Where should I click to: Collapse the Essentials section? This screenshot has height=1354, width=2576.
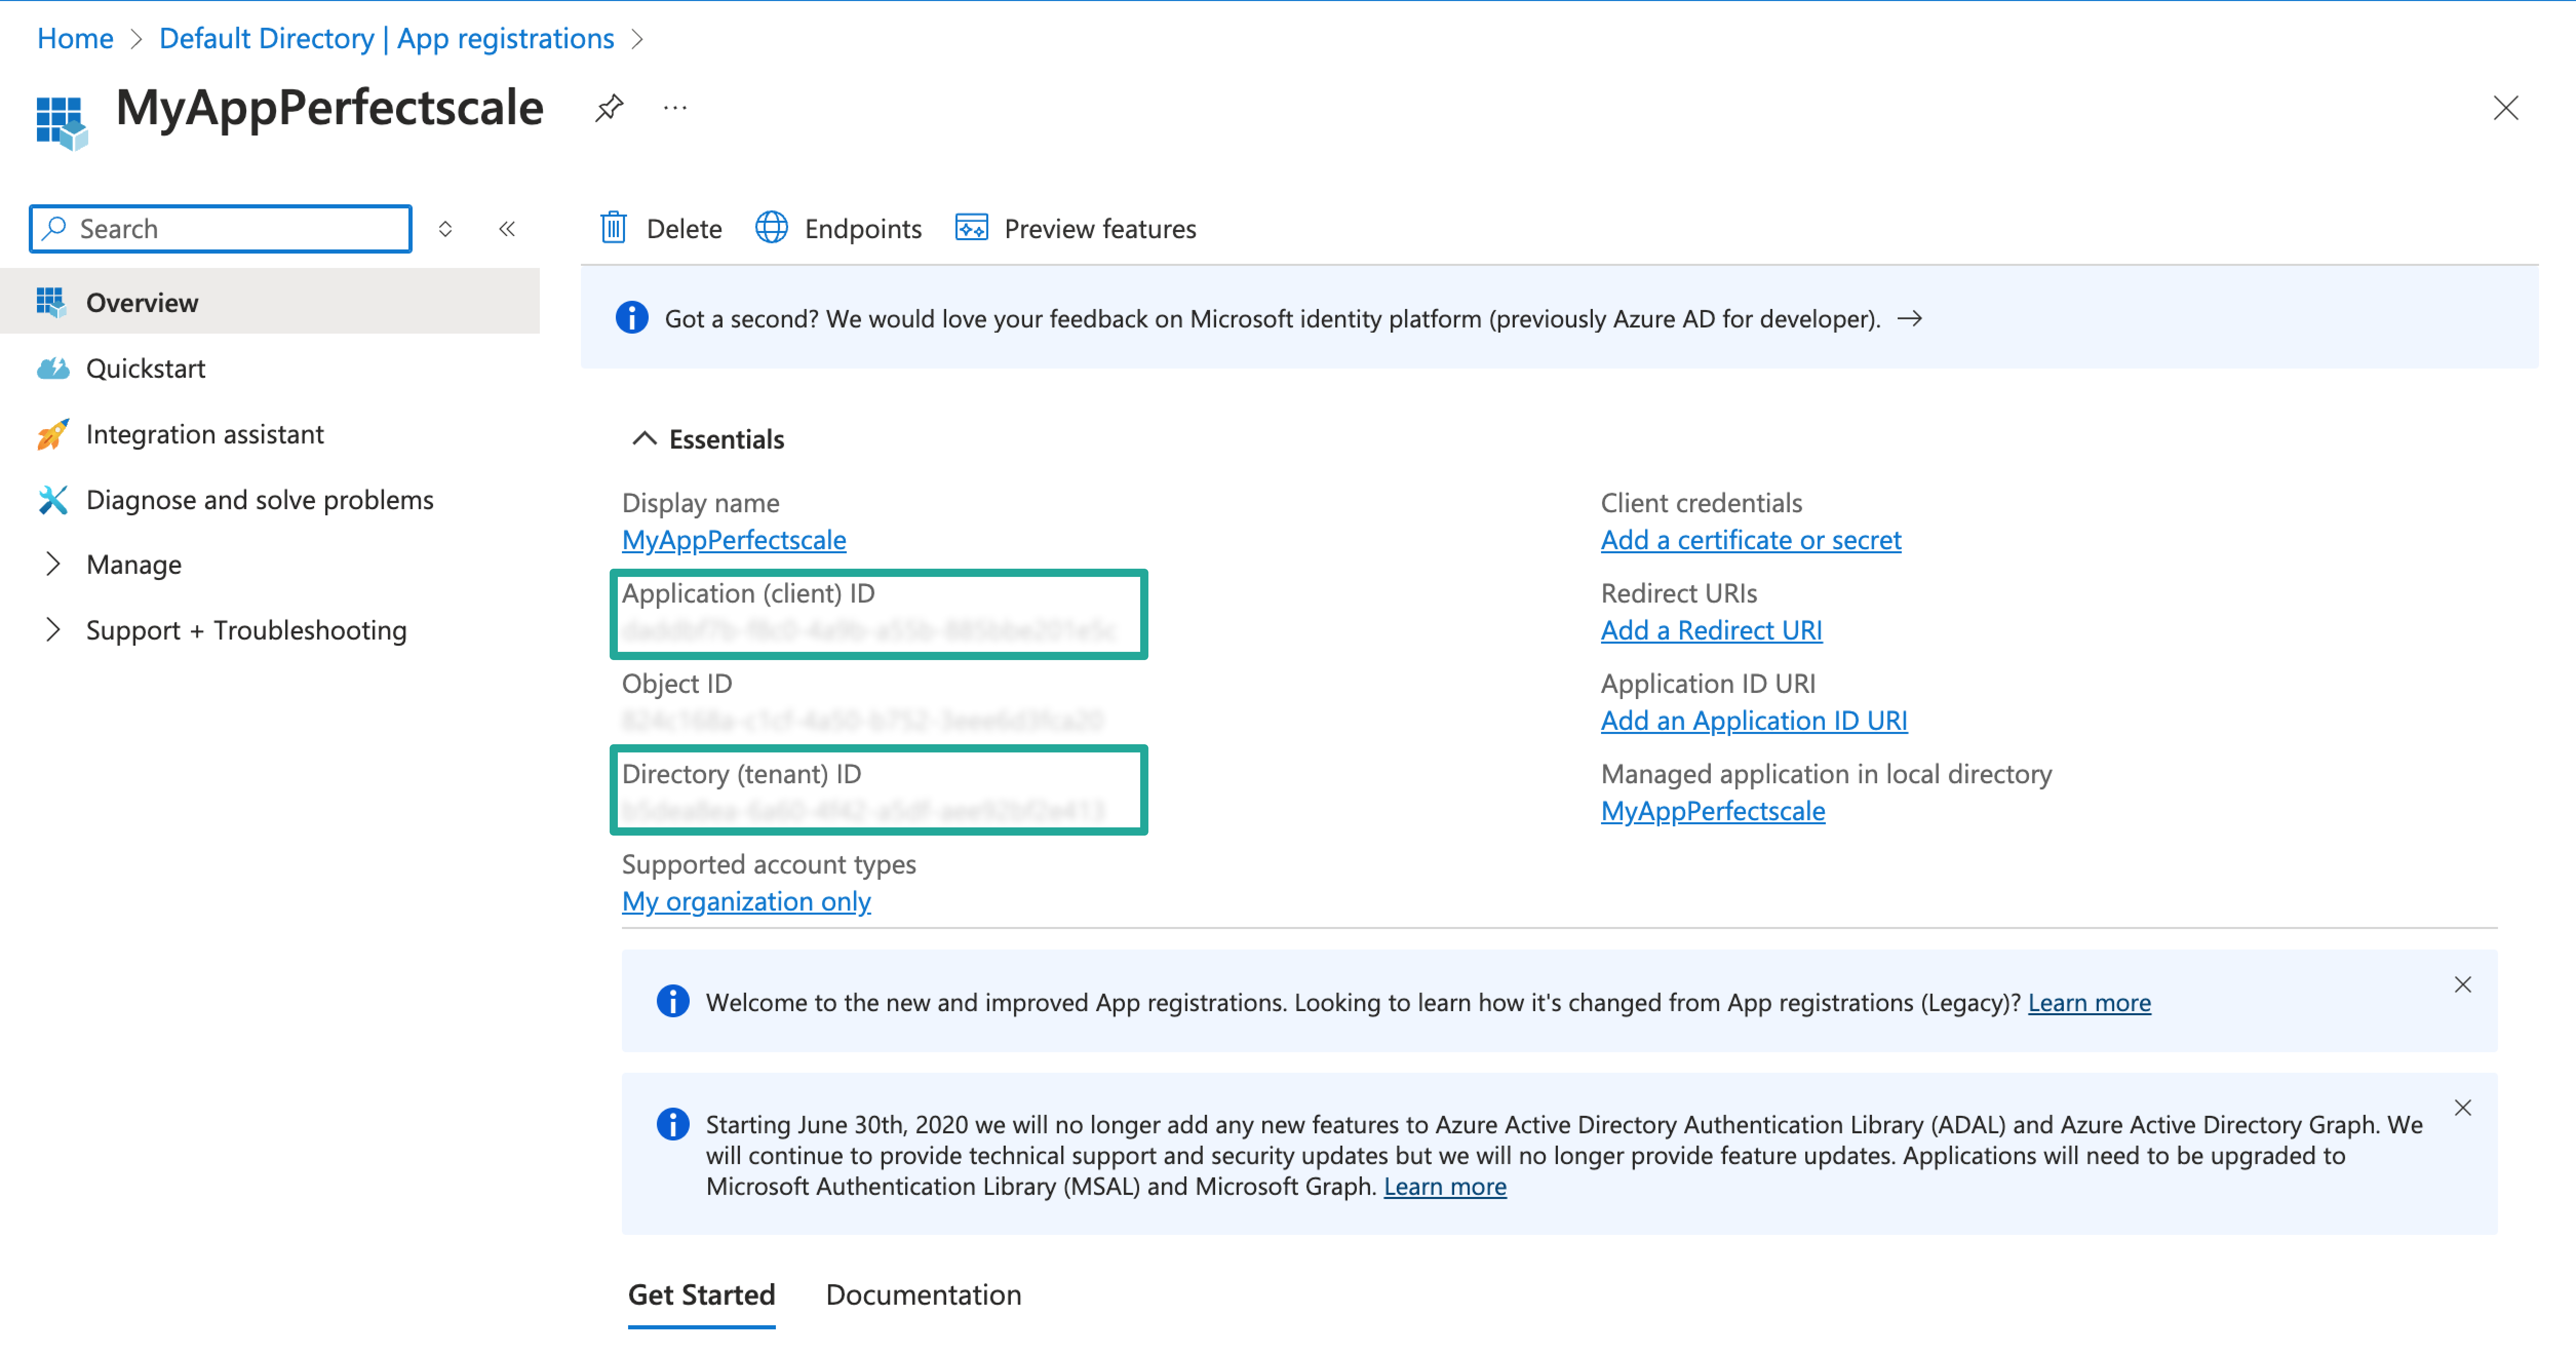pos(645,439)
